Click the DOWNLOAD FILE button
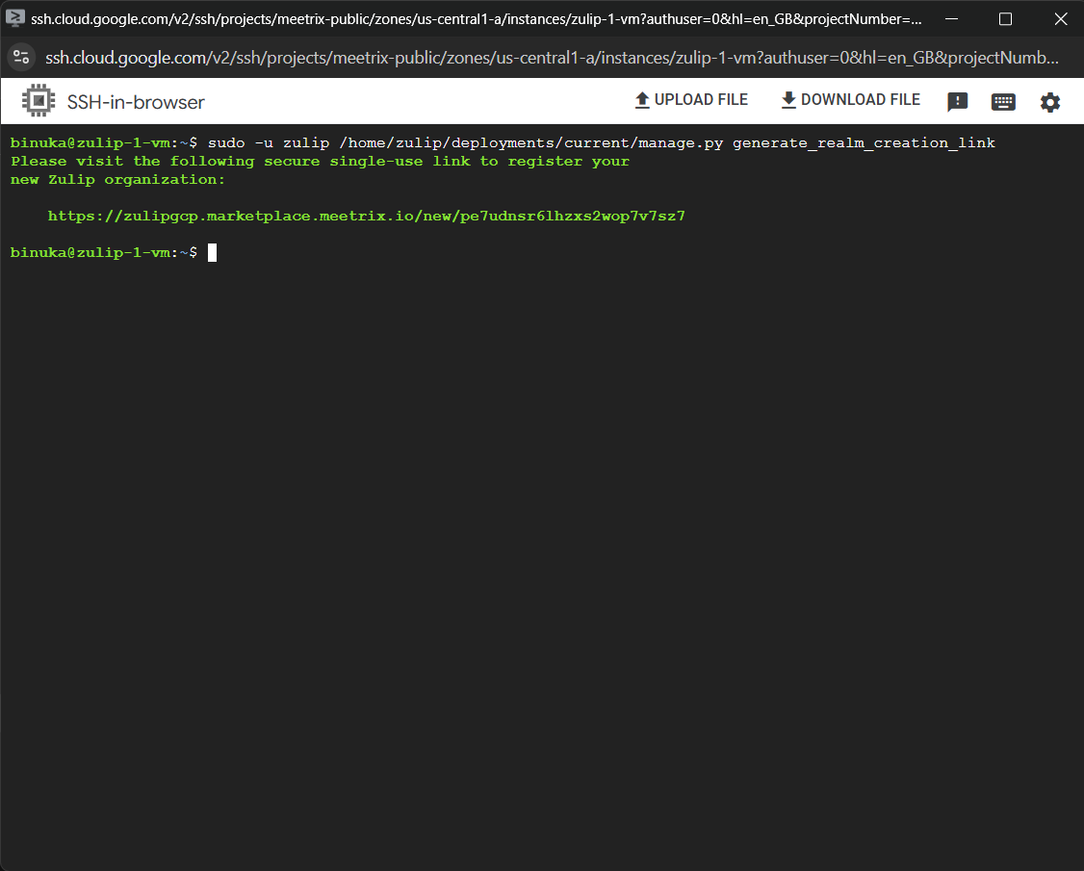Viewport: 1084px width, 871px height. (x=850, y=100)
